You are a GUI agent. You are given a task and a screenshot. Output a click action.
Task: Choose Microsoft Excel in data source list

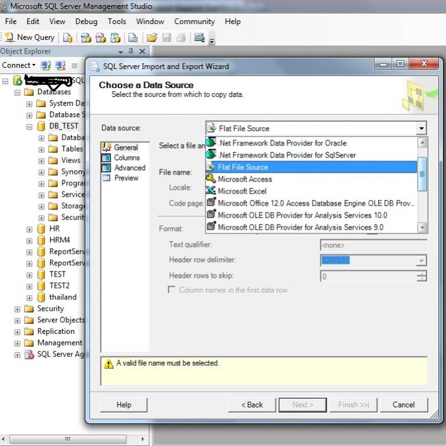[x=311, y=191]
